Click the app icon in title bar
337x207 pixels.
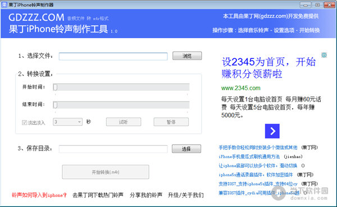coord(4,4)
